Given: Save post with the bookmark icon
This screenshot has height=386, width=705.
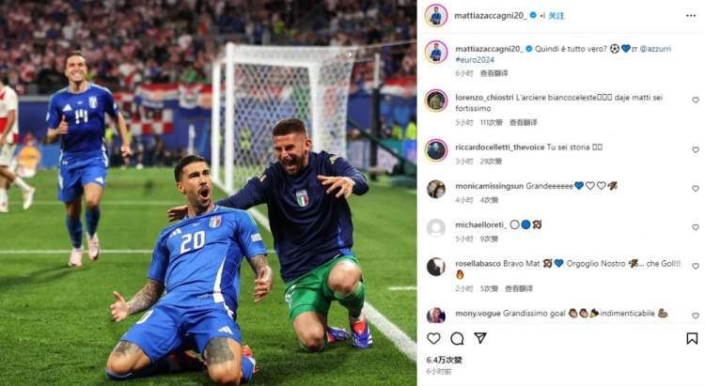Looking at the screenshot, I should pos(692,338).
